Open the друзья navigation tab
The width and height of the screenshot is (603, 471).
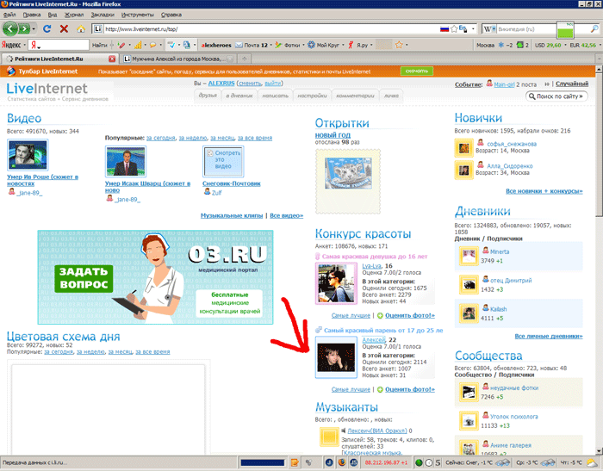point(208,95)
